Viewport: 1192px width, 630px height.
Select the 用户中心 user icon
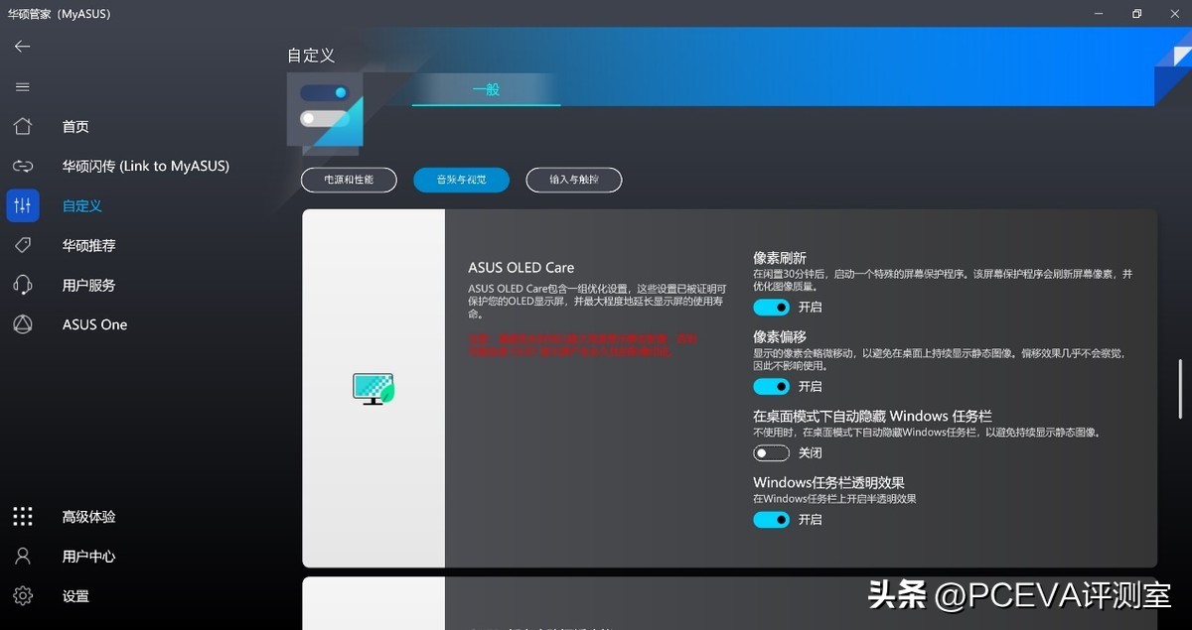(x=22, y=556)
